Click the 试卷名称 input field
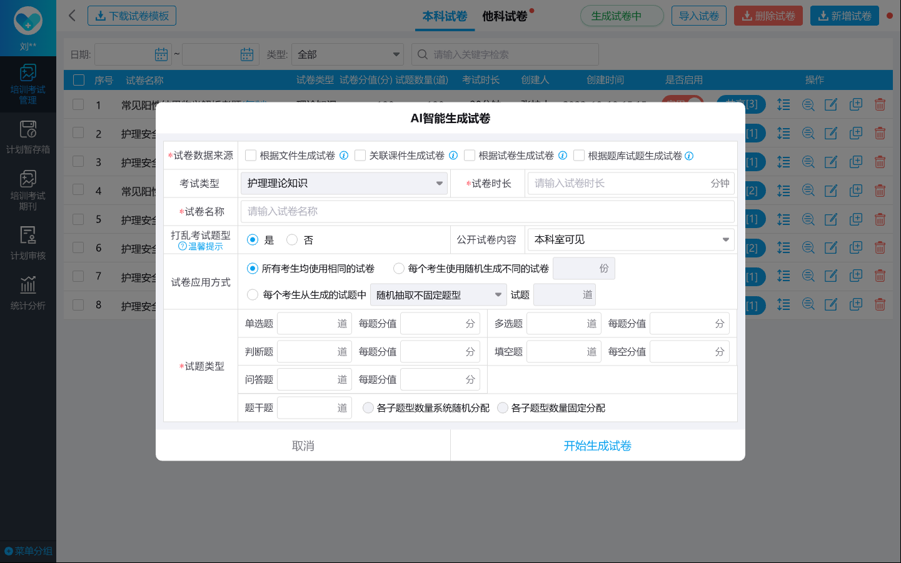901x563 pixels. click(487, 212)
